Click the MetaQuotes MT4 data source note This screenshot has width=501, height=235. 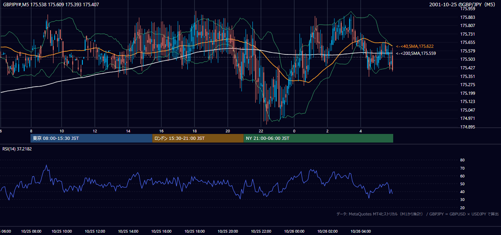417,214
